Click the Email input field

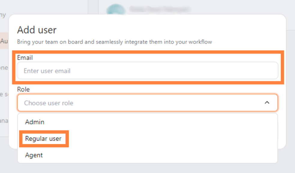tap(147, 71)
